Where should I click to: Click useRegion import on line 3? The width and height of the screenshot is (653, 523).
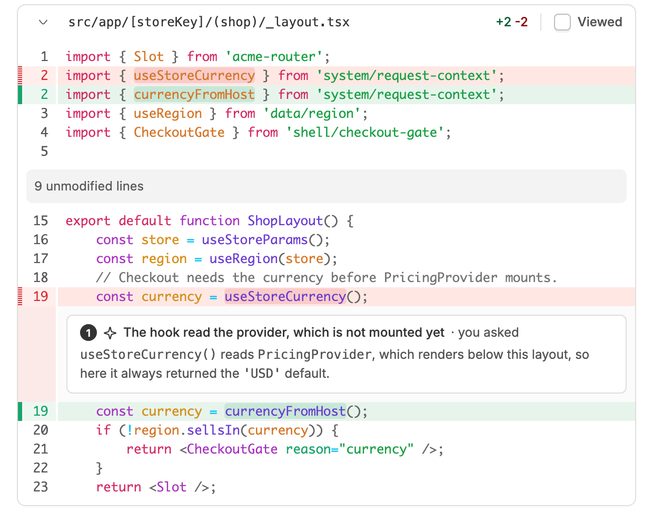(x=168, y=114)
